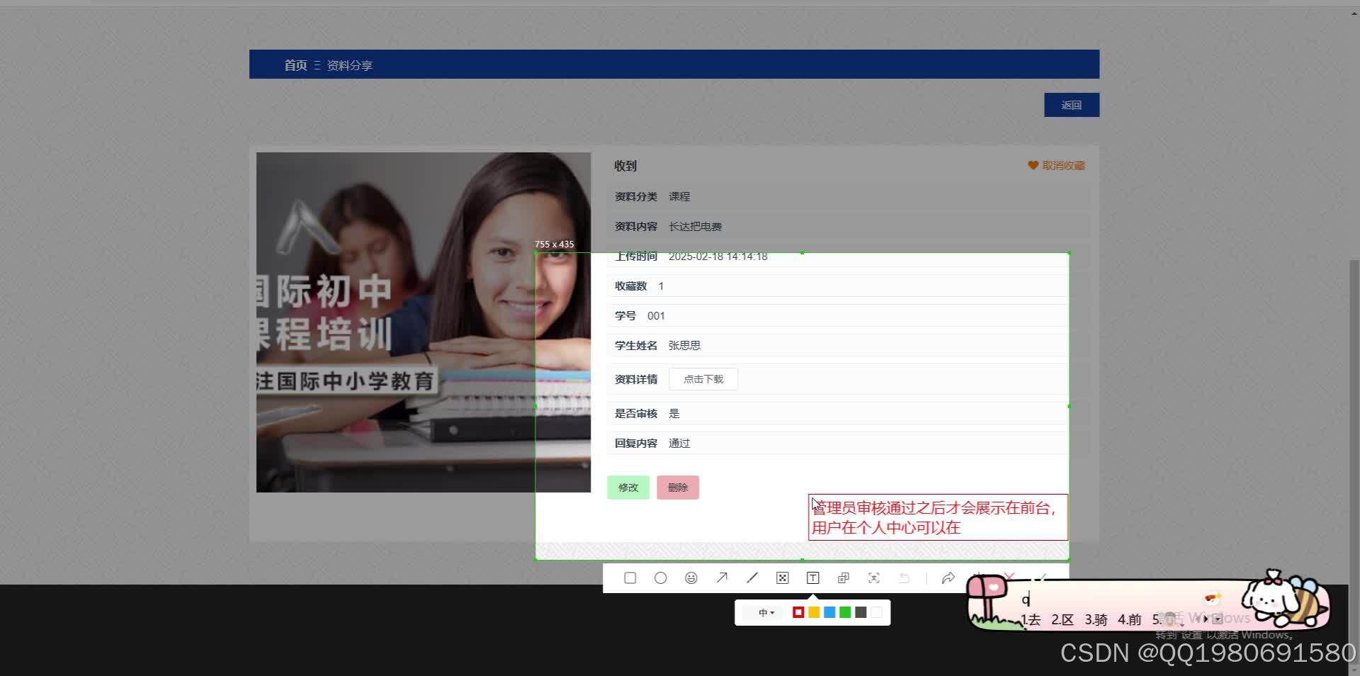Select the text annotation tool
Viewport: 1360px width, 676px height.
tap(812, 578)
